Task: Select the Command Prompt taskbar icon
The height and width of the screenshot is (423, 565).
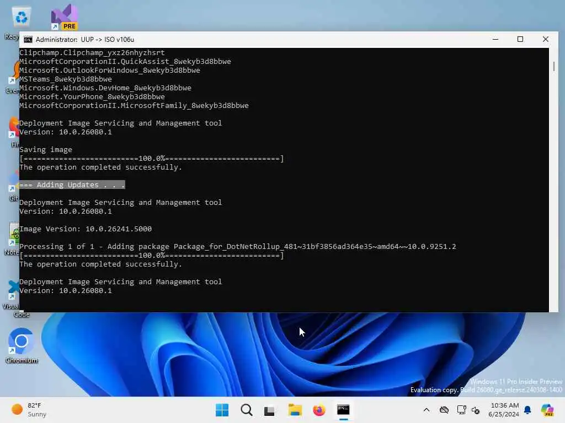Action: [343, 410]
